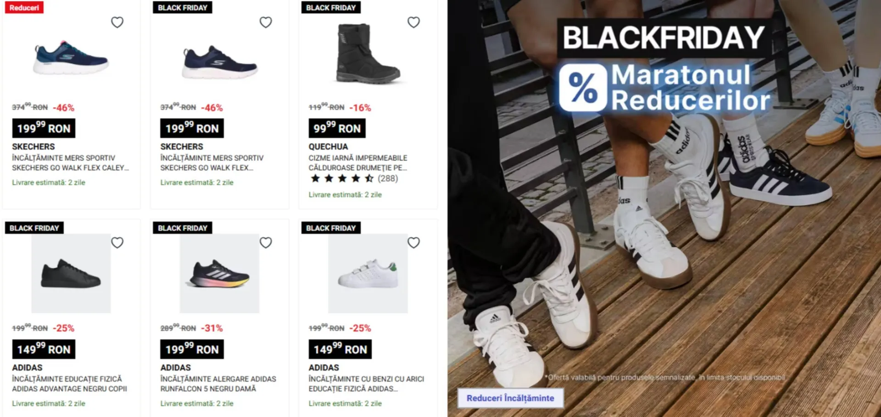Open the BLACKFRIDAY banner headline

[x=664, y=37]
